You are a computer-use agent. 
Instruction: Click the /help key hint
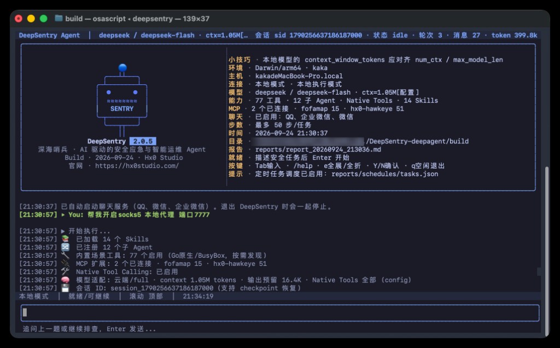coord(303,166)
